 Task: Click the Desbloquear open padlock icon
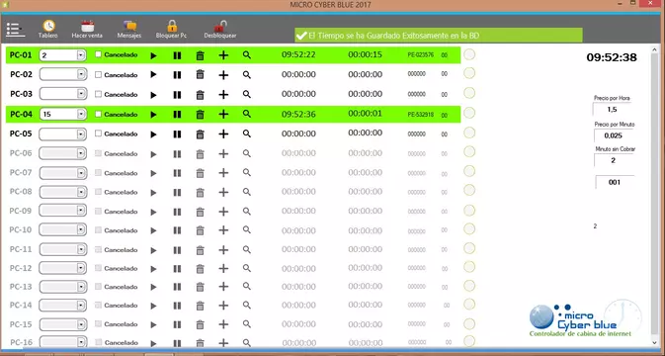coord(220,27)
